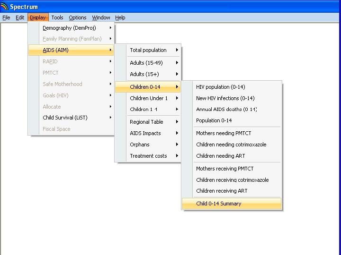
Task: Expand the Children 1-4 submenu
Action: coord(148,109)
